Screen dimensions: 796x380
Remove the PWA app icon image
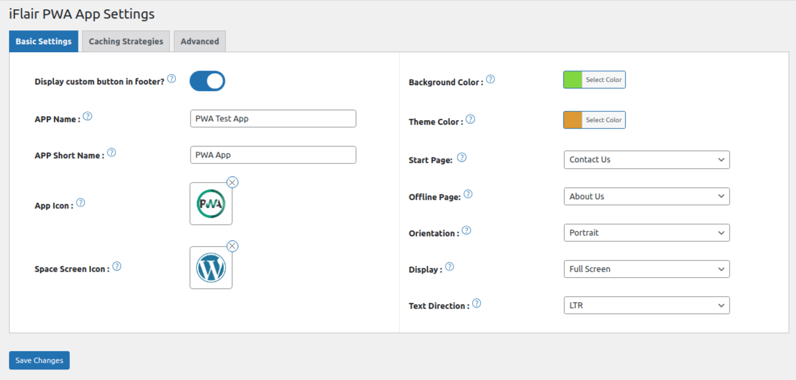pos(232,182)
